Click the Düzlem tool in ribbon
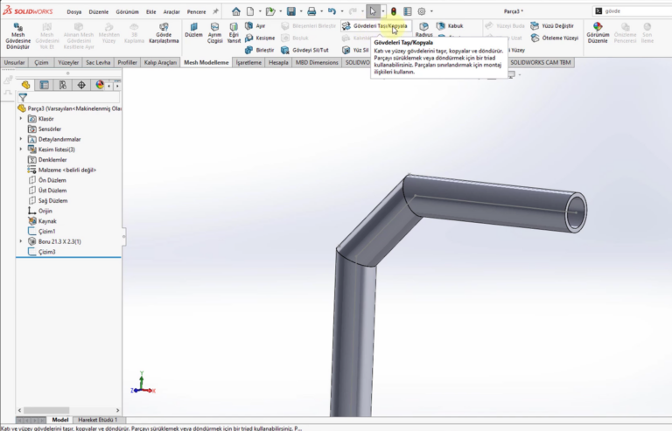 coord(193,36)
